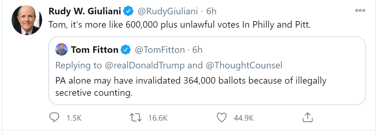Click the reply comment icon
Screen dimensions: 376x134
[54, 118]
